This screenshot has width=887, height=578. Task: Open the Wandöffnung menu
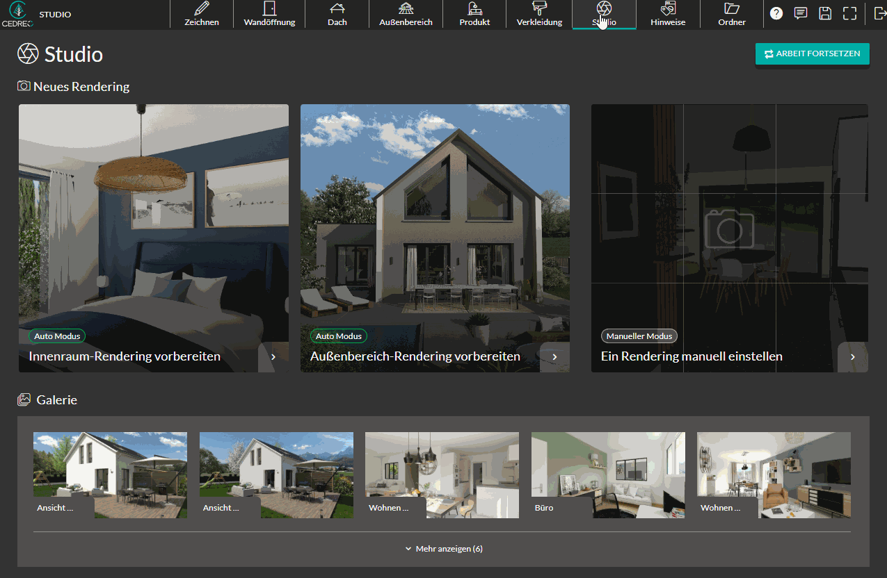pos(269,15)
